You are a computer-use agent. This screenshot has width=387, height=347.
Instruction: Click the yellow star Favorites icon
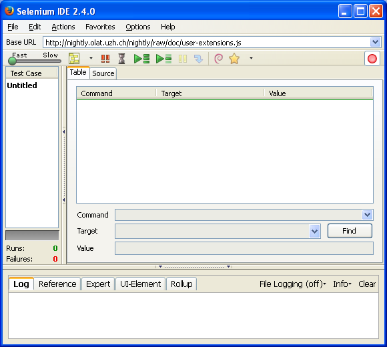pos(234,59)
